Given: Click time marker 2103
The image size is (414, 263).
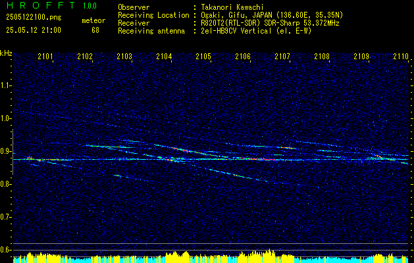Looking at the screenshot, I should coord(124,57).
